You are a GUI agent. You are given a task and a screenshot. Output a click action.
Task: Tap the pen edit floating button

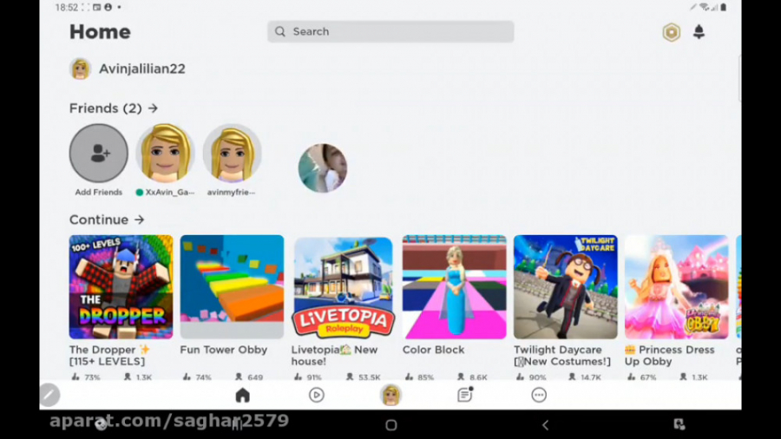pos(49,396)
